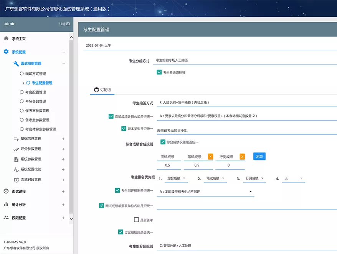
Task: Toggle 面试成绩单落款单位名称是否统一 checkbox
Action: (x=101, y=205)
